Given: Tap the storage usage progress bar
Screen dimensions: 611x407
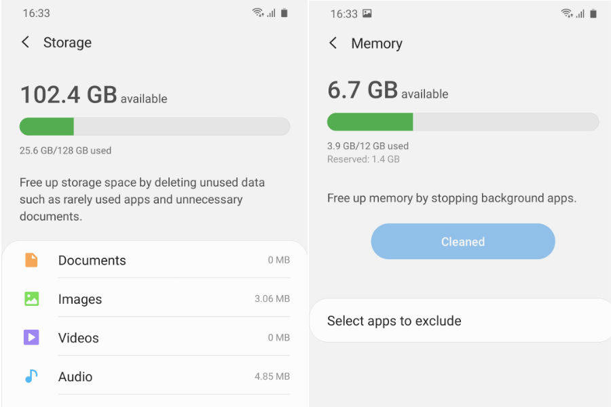Looking at the screenshot, I should tap(155, 126).
